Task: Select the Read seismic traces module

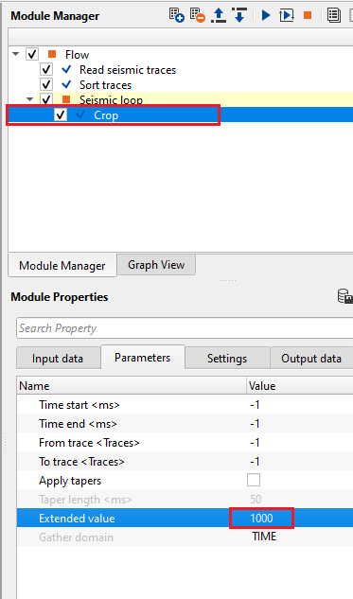Action: [x=128, y=70]
